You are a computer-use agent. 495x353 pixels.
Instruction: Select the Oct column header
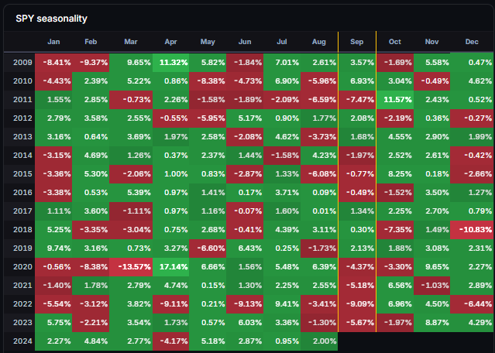pos(395,42)
